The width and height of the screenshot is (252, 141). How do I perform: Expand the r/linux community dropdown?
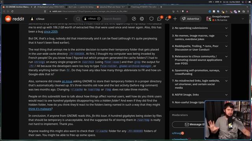click(x=66, y=19)
